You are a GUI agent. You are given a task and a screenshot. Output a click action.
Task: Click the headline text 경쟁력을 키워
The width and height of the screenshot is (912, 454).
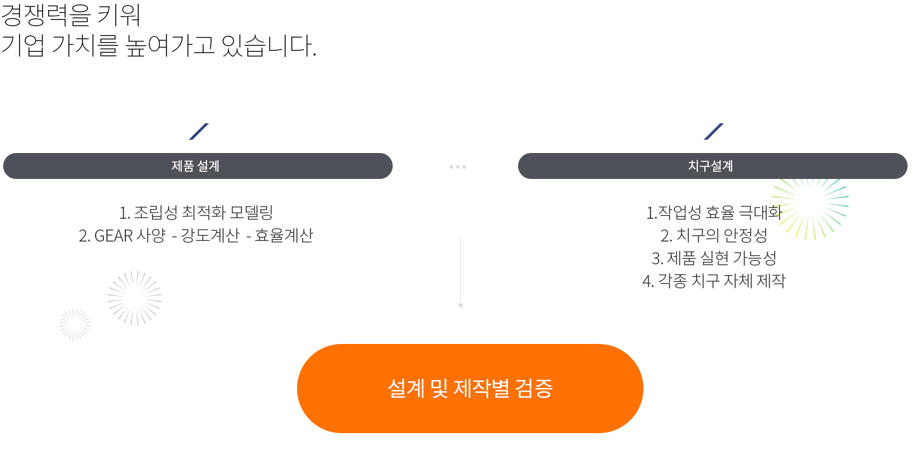71,14
